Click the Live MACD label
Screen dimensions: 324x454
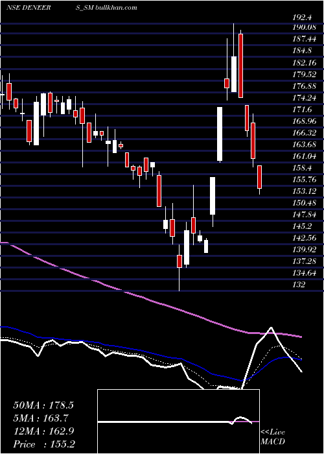point(273,436)
